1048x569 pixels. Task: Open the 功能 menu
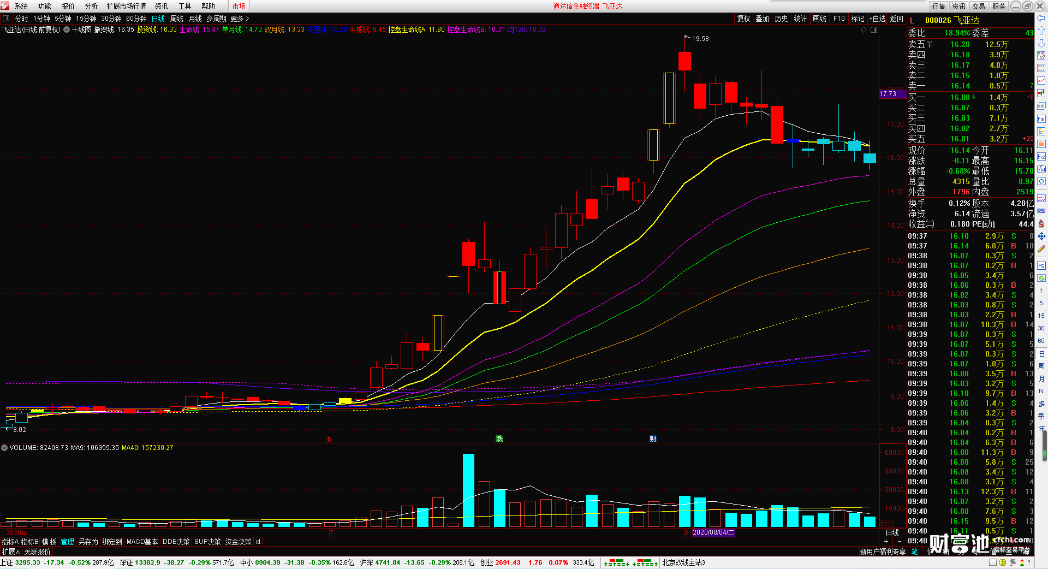[45, 6]
